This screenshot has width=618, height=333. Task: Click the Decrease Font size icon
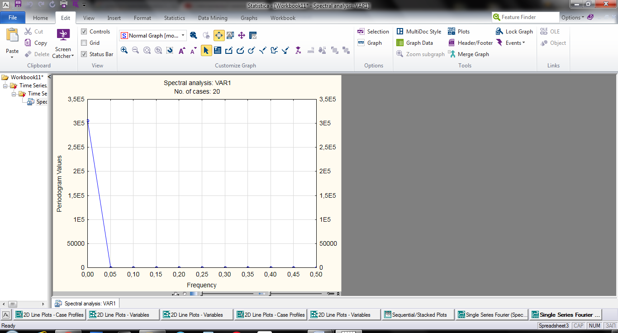(x=194, y=51)
